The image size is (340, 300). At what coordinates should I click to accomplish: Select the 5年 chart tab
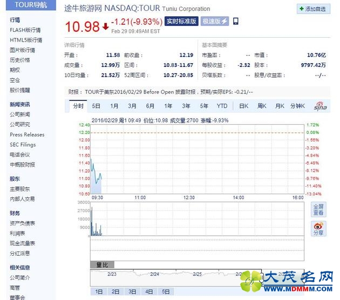pos(204,106)
